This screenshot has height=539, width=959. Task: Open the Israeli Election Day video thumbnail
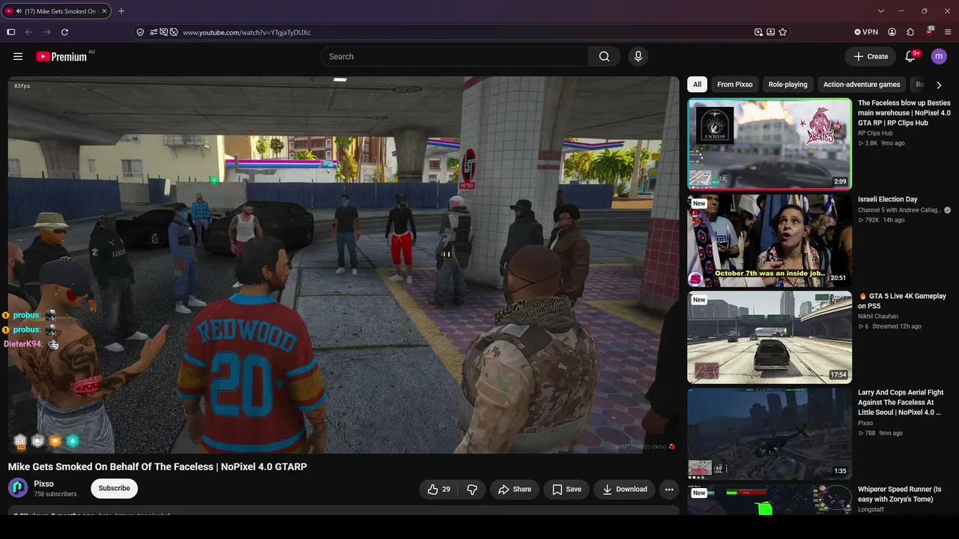point(769,240)
